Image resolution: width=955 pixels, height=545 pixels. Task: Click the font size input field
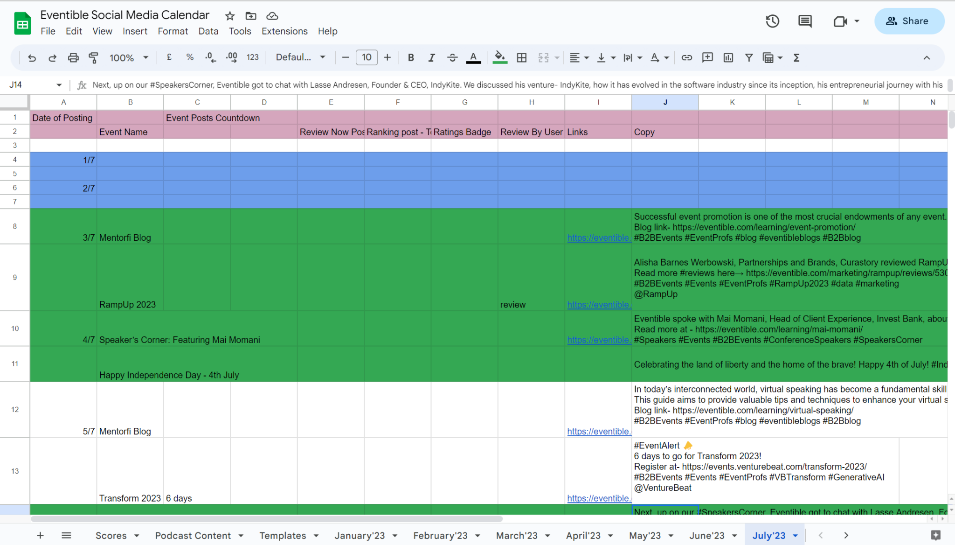pos(367,57)
